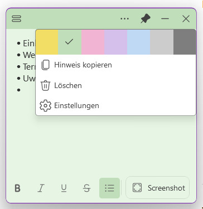This screenshot has width=203, height=209.
Task: Click the Screenshot button
Action: pyautogui.click(x=158, y=188)
